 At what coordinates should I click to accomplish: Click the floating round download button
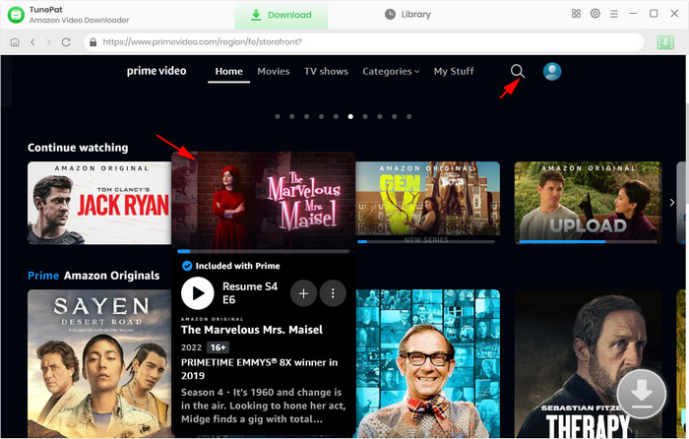(x=641, y=394)
